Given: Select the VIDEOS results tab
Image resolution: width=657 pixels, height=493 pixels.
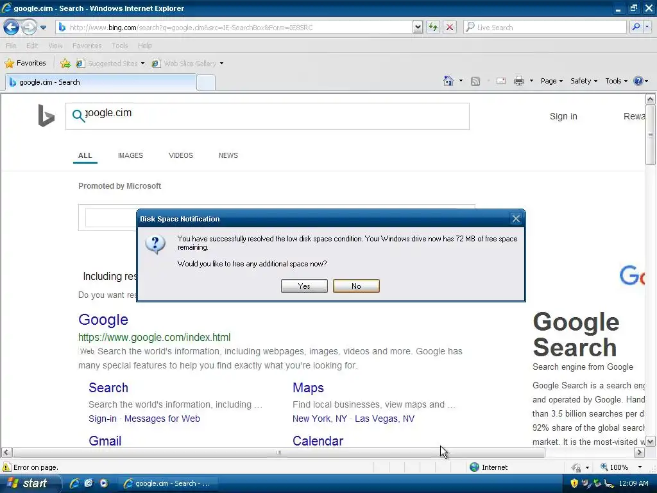Looking at the screenshot, I should click(x=180, y=155).
